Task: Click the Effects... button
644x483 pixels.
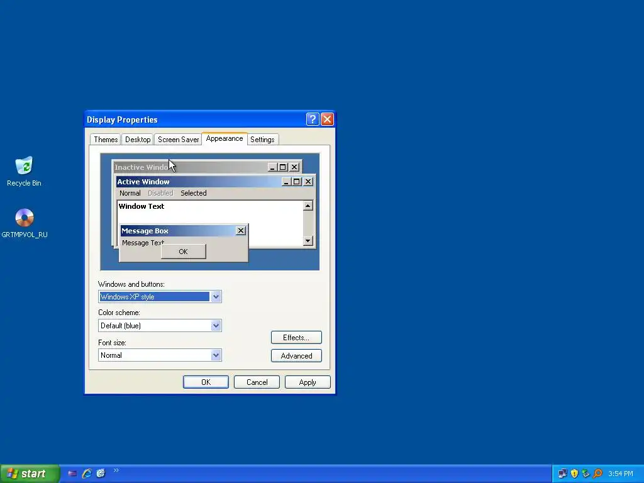Action: [296, 338]
